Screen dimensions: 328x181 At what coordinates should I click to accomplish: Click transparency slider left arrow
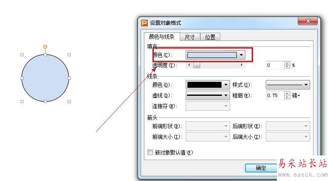[x=189, y=65]
